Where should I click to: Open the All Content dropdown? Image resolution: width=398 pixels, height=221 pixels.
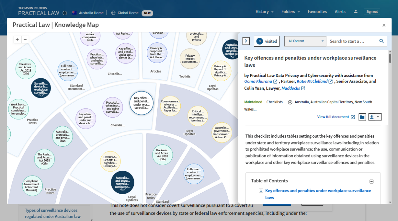click(x=305, y=41)
